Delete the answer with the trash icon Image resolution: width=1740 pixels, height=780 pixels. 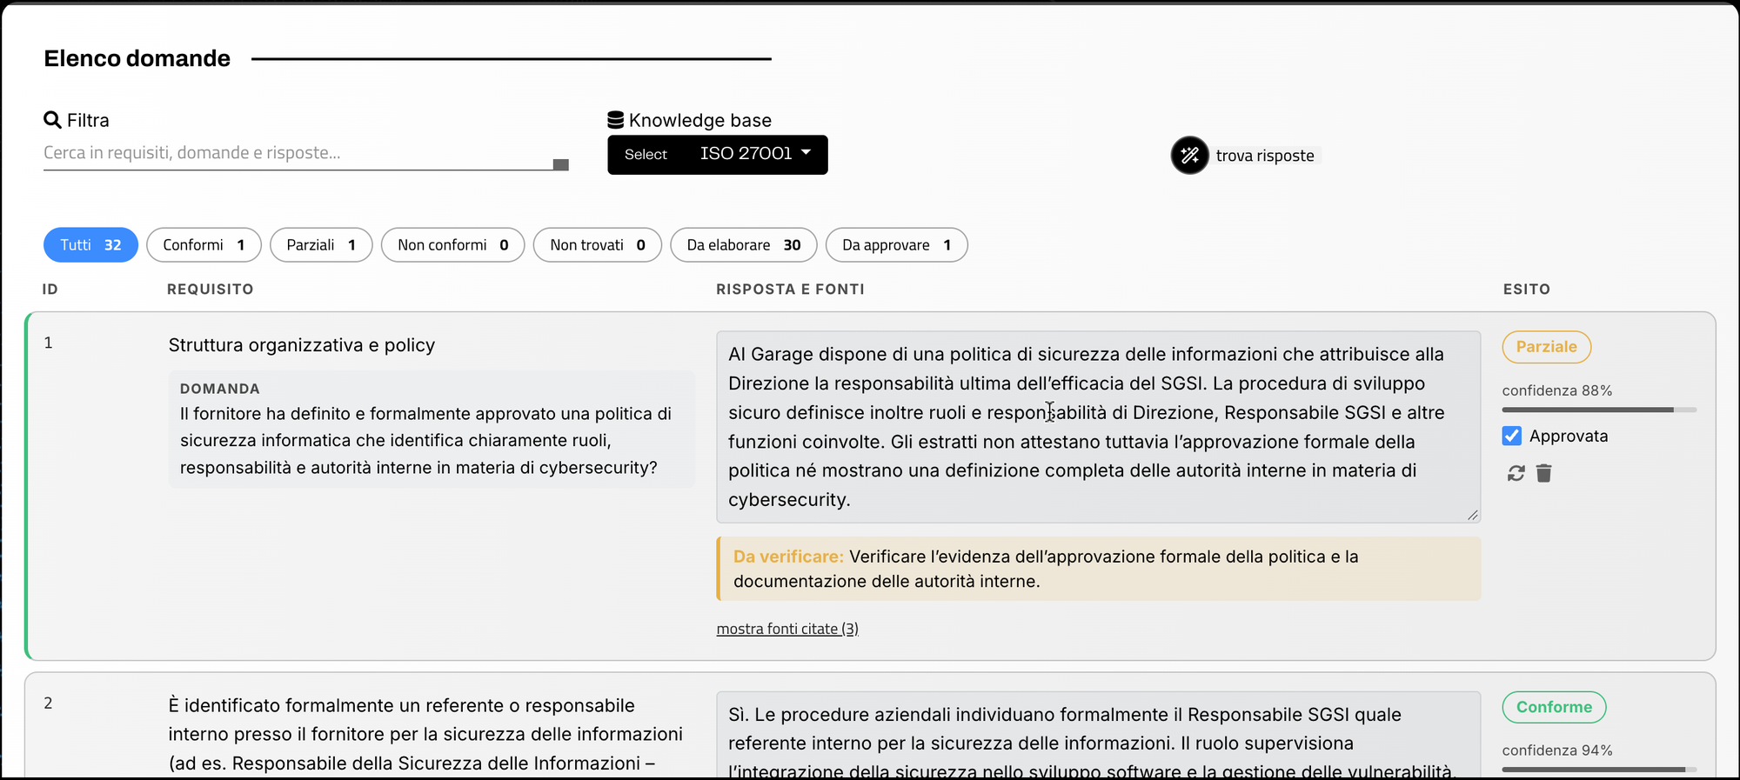point(1544,473)
